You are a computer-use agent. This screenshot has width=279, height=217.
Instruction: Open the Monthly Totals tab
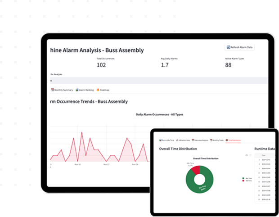click(218, 141)
